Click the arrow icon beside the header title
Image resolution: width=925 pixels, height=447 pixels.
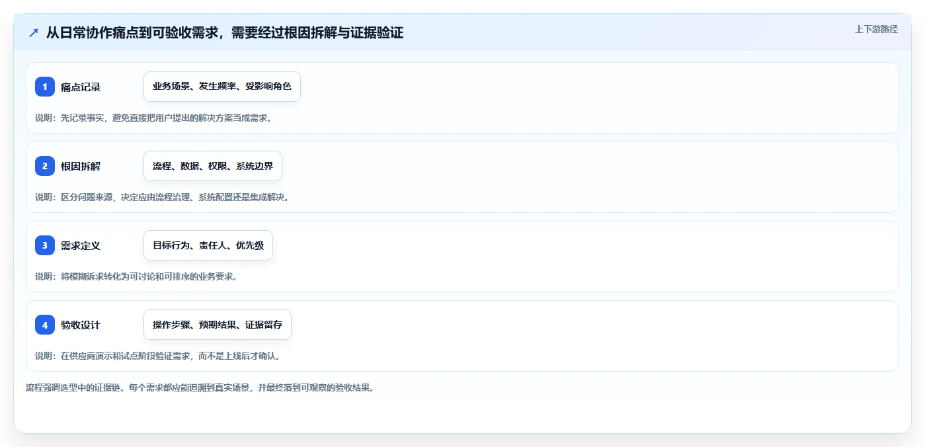[34, 33]
